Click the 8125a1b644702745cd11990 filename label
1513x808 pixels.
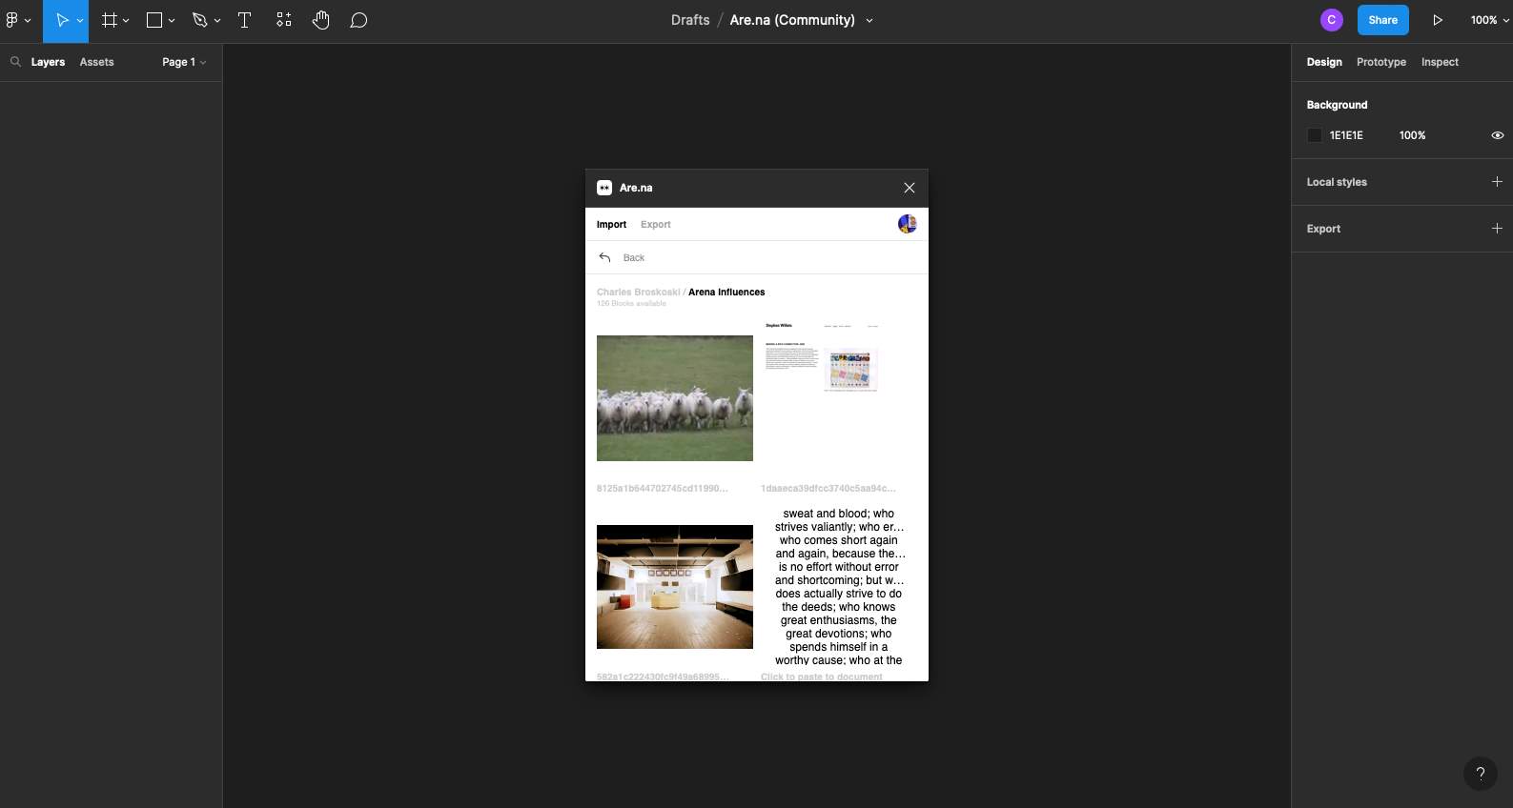pyautogui.click(x=662, y=489)
